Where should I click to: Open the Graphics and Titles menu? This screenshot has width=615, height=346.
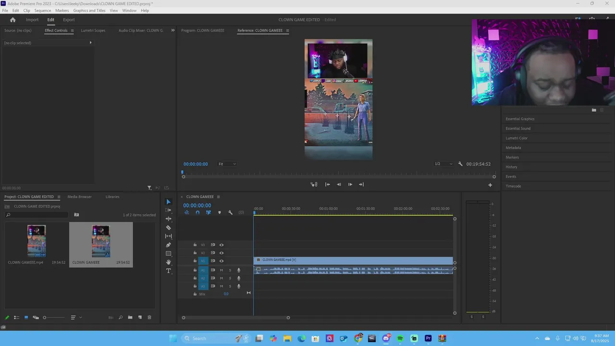(x=89, y=11)
